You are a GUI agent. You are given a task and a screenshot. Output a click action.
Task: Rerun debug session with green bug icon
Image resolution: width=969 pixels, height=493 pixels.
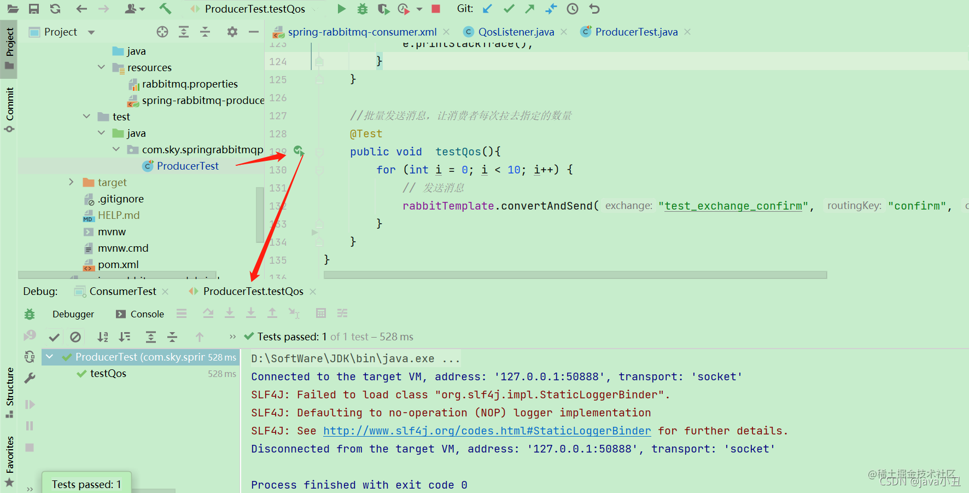point(30,314)
